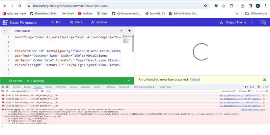Image resolution: width=270 pixels, height=135 pixels.
Task: Open the Services panel
Action: (x=99, y=22)
